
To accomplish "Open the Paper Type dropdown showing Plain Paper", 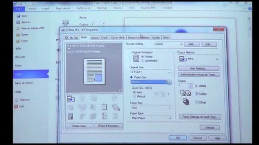I will click(151, 118).
